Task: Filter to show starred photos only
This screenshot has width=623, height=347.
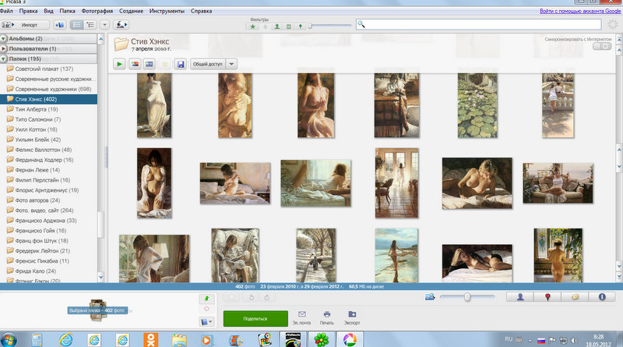Action: pos(252,27)
